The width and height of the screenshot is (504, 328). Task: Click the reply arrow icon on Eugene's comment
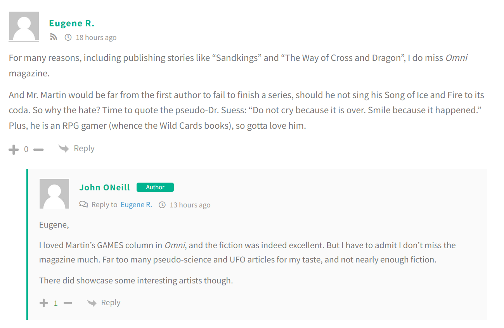[x=64, y=148]
